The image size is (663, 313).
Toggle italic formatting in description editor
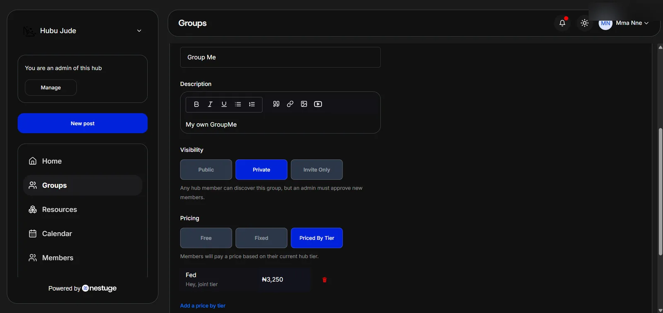[210, 104]
